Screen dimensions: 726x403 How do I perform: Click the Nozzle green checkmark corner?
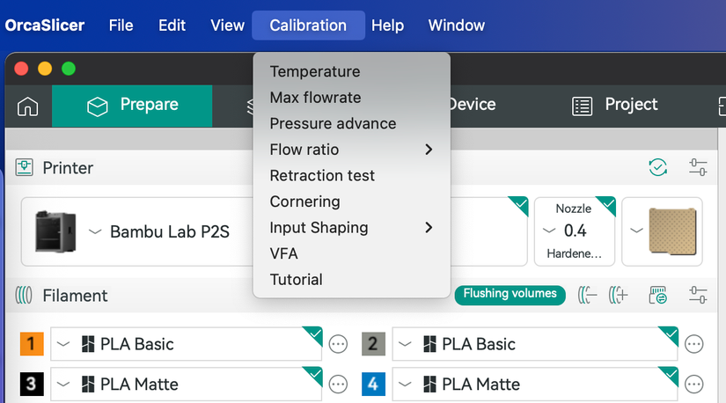pos(608,204)
